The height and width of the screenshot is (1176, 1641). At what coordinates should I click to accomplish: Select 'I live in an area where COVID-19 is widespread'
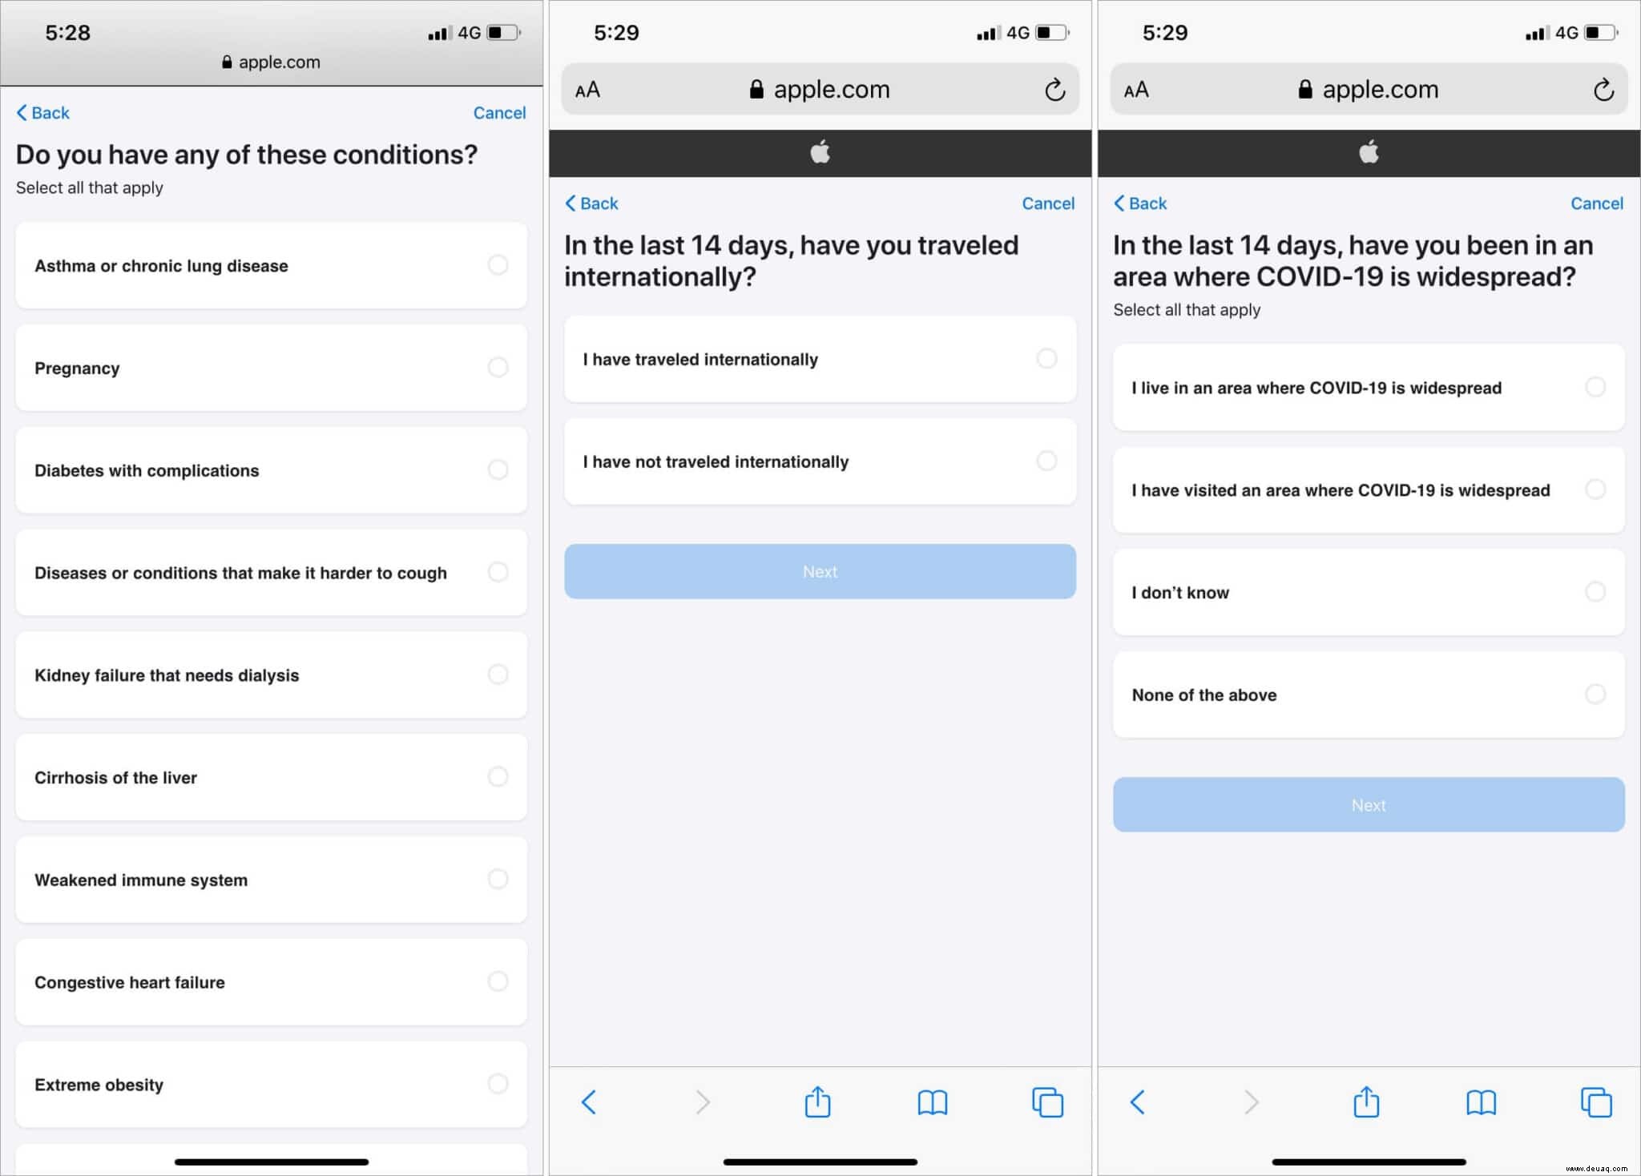coord(1367,385)
